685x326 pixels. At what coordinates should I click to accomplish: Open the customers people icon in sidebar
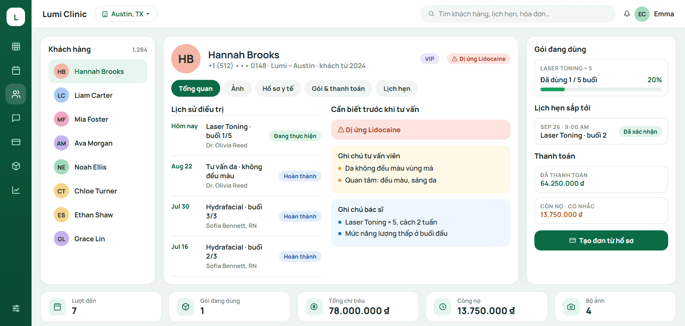pyautogui.click(x=16, y=94)
